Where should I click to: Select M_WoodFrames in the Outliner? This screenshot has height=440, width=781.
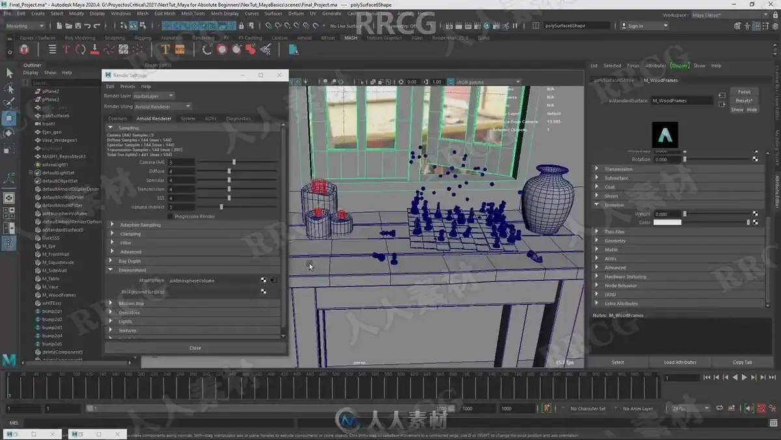click(x=59, y=295)
